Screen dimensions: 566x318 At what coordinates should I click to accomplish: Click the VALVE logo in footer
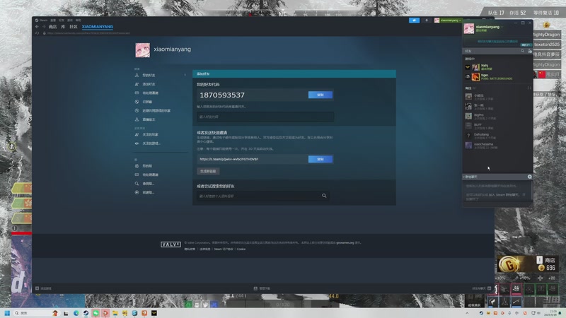coord(171,245)
